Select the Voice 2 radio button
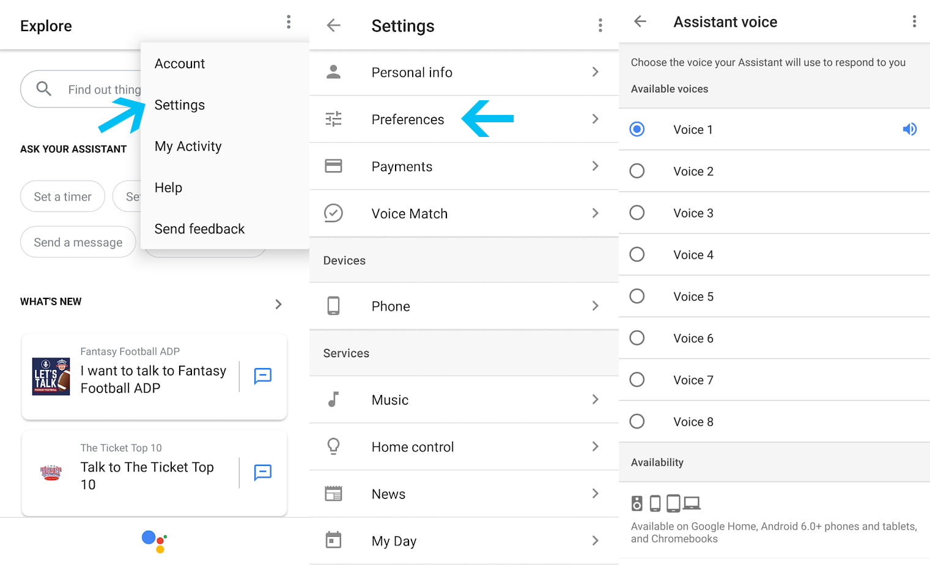Screen dimensions: 930x565 (x=637, y=171)
